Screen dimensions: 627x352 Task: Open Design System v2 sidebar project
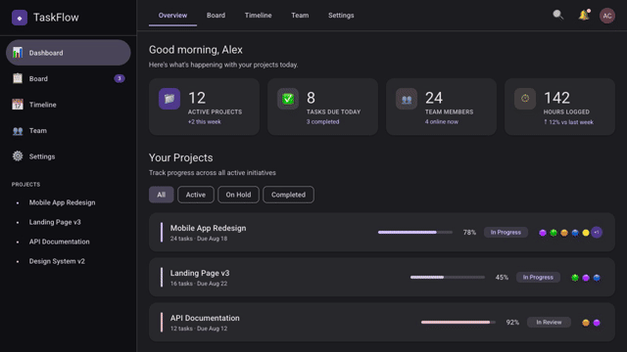[57, 261]
